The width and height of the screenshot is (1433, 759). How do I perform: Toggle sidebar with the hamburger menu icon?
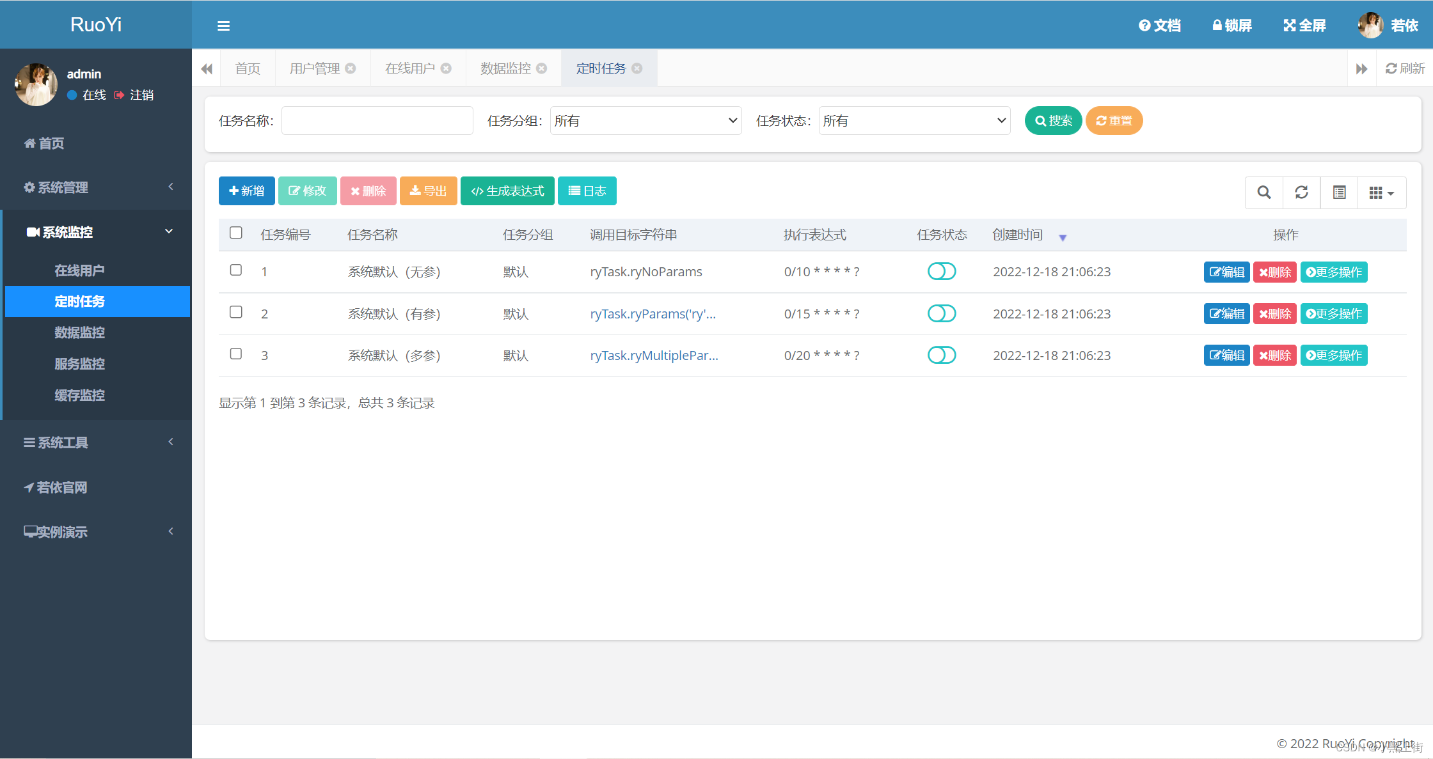pyautogui.click(x=223, y=26)
